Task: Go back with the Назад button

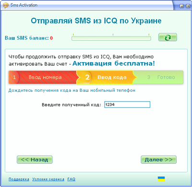Action: click(x=35, y=160)
